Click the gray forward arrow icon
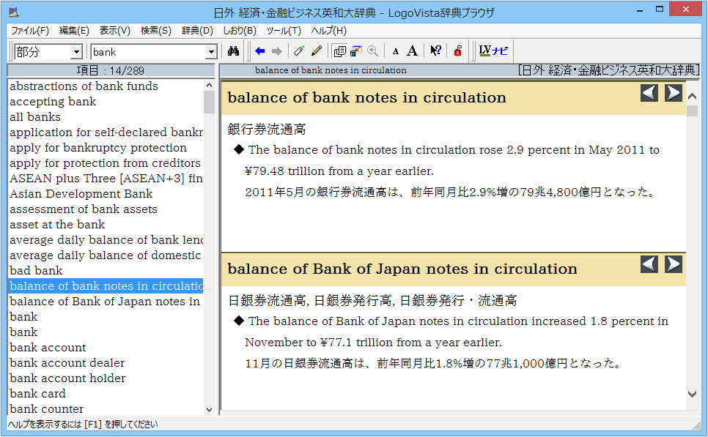Screen dimensions: 708x437 276,51
